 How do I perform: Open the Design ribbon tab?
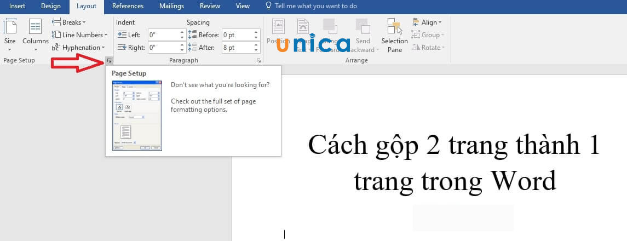tap(51, 6)
